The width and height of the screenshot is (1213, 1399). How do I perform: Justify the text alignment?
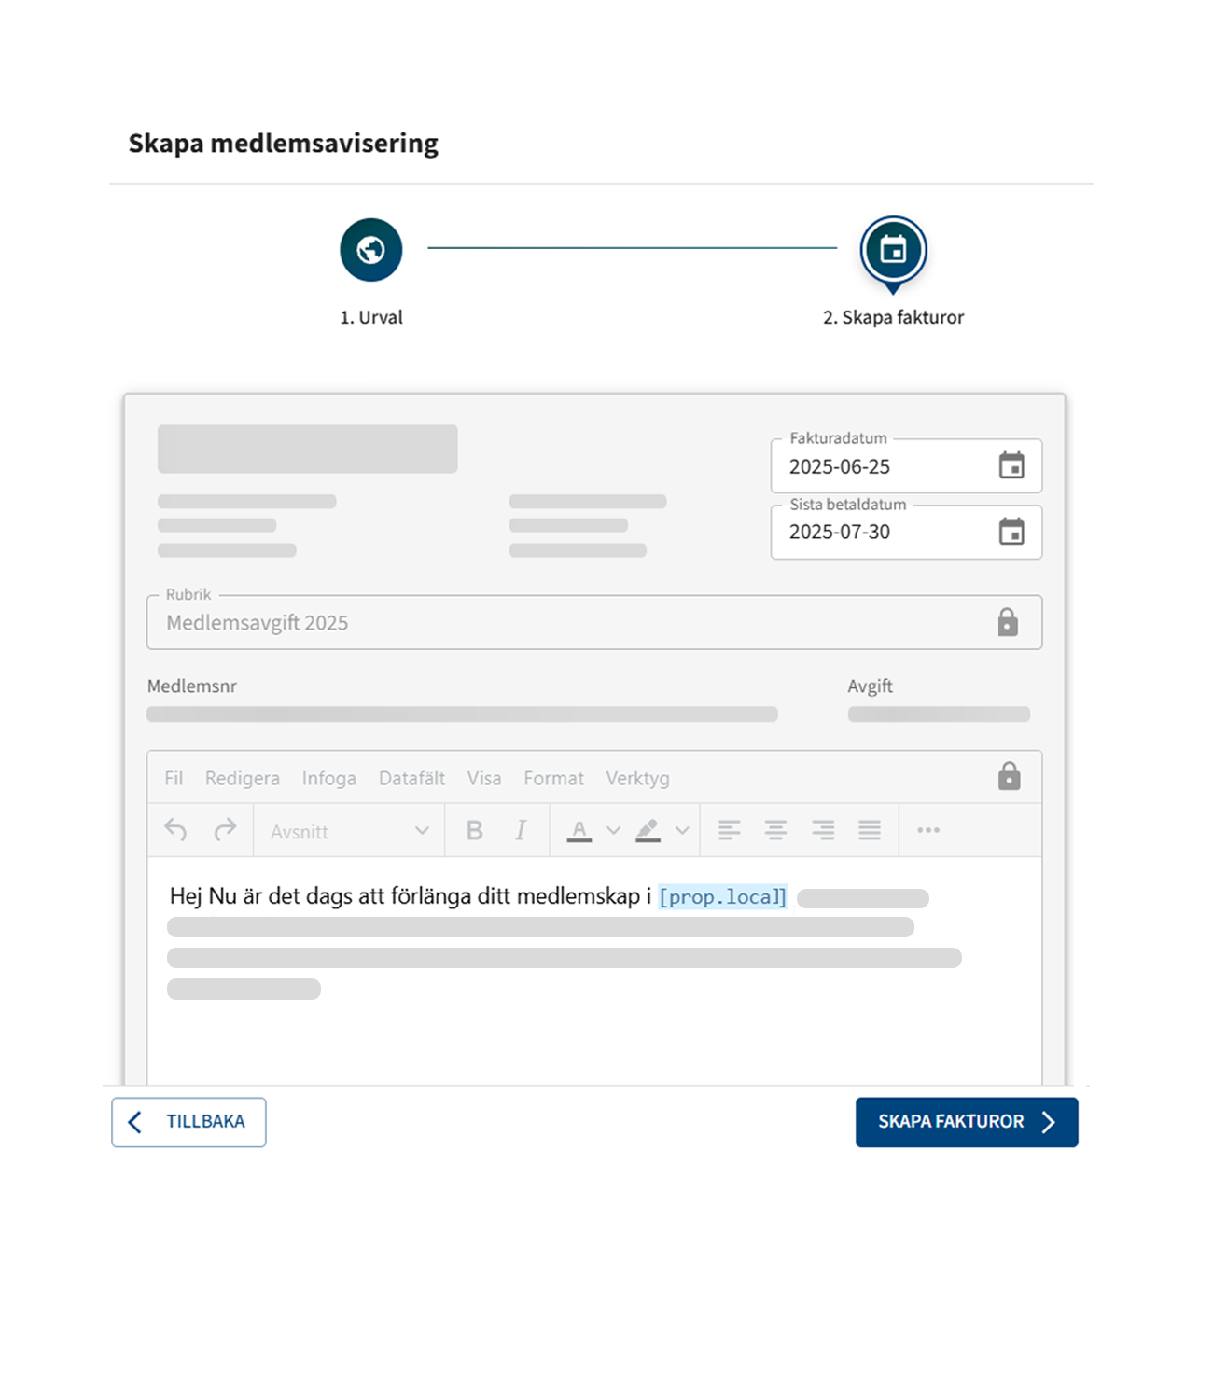click(870, 830)
